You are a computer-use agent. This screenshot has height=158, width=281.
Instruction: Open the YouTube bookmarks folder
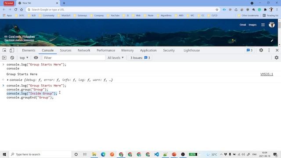click(113, 16)
